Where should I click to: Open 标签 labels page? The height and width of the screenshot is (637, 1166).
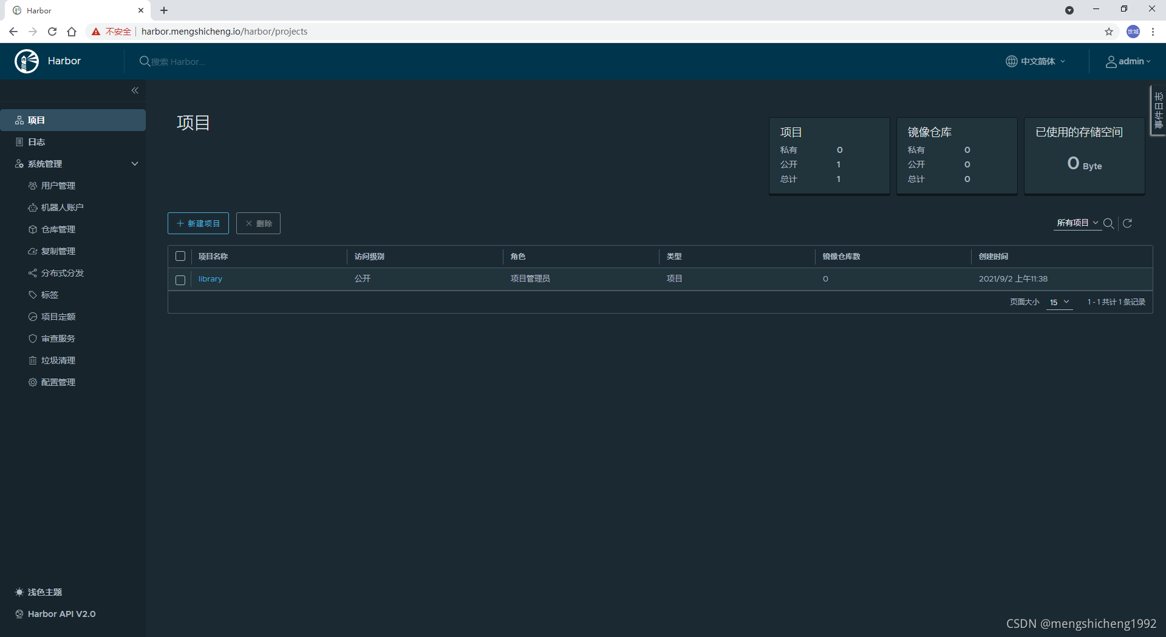pyautogui.click(x=50, y=295)
